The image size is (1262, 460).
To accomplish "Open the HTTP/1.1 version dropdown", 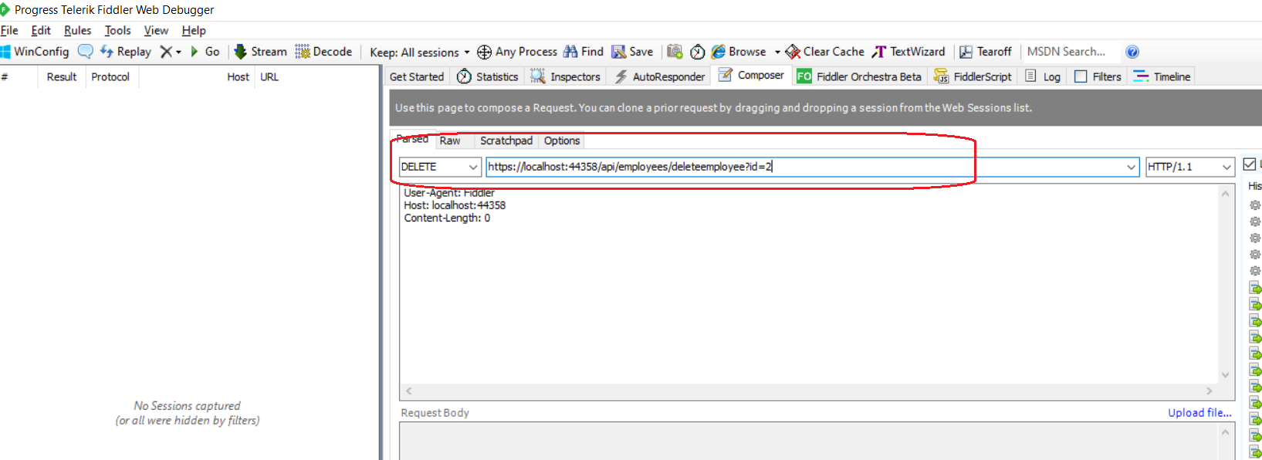I will coord(1190,167).
